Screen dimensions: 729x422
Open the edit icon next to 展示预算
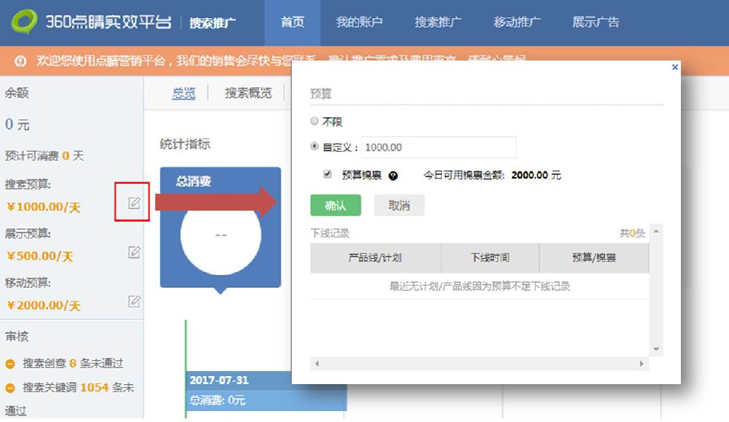[133, 254]
